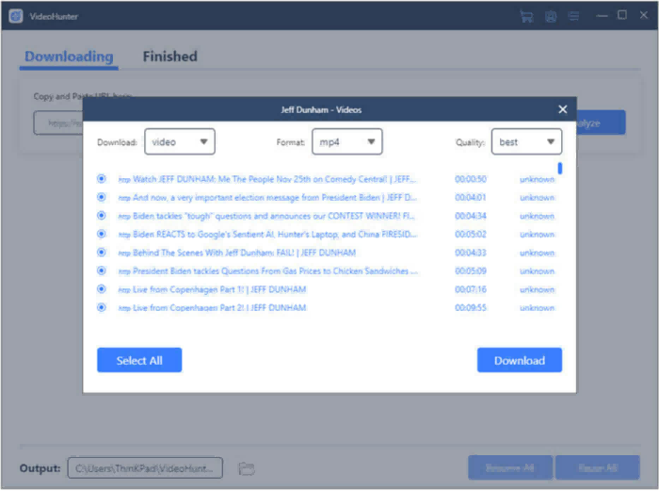Click the title Biden REACTS to Google's Sentient AI
659x491 pixels.
point(275,235)
